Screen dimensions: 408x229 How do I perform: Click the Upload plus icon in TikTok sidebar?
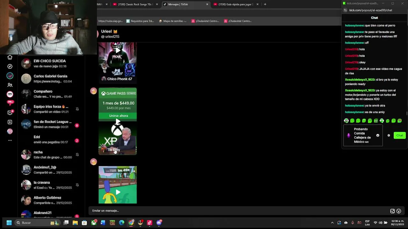pos(10,122)
